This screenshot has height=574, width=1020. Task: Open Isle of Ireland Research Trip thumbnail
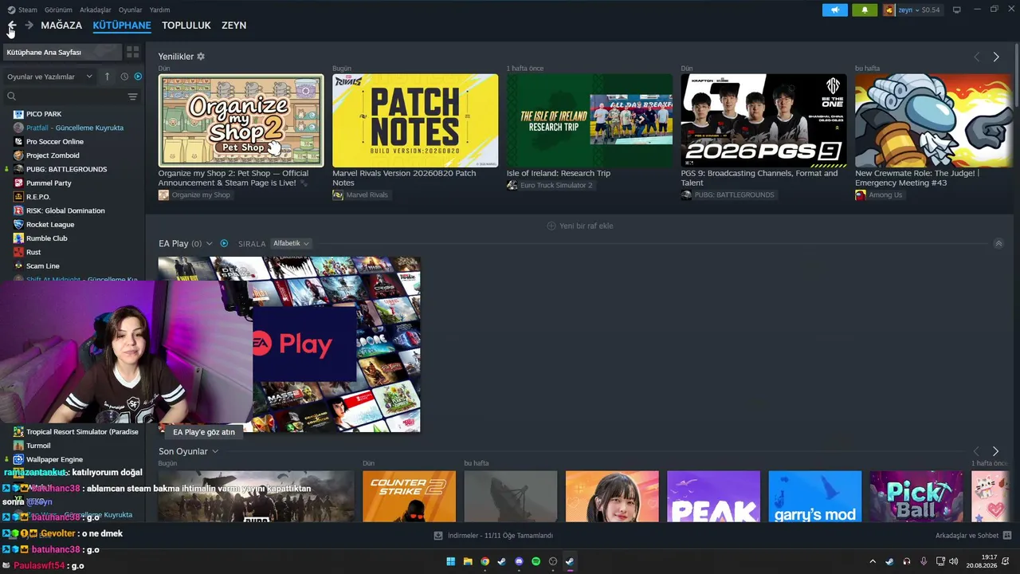(x=590, y=120)
